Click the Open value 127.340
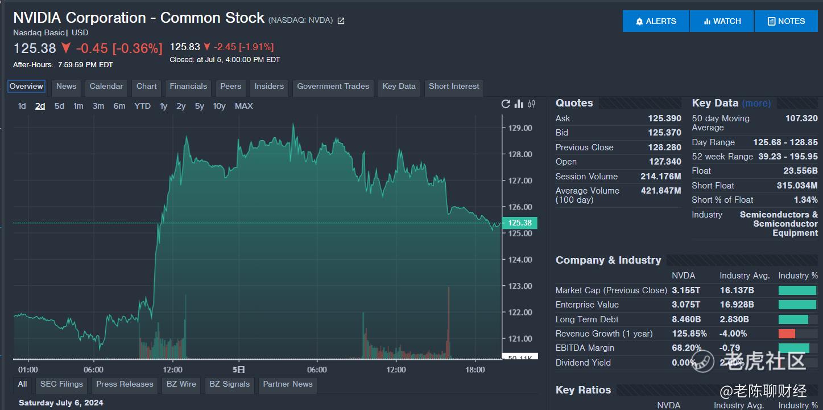Image resolution: width=823 pixels, height=410 pixels. click(x=664, y=162)
